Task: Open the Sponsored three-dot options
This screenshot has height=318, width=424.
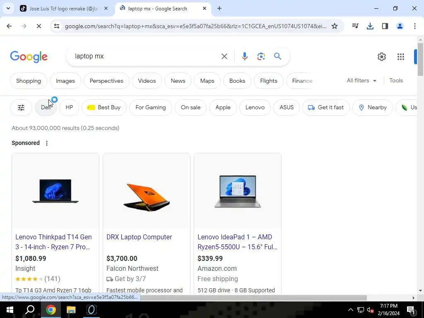Action: pos(47,143)
